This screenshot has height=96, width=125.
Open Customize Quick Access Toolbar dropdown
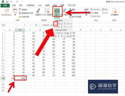[x=22, y=2]
